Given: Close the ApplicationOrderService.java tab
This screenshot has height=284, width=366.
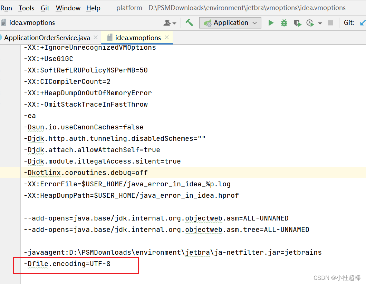Looking at the screenshot, I should tap(96, 37).
